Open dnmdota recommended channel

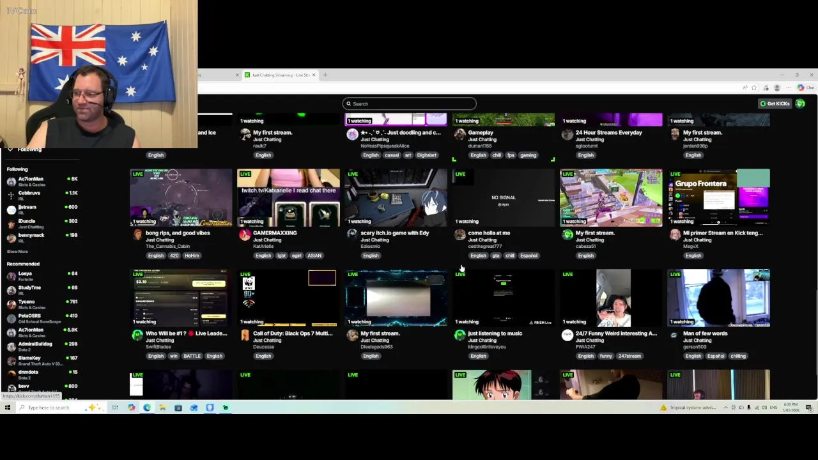click(42, 374)
